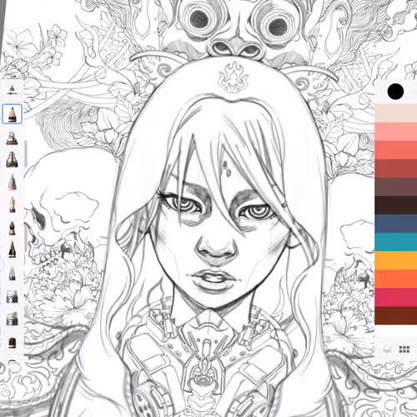Image resolution: width=417 pixels, height=417 pixels.
Task: Select the silver ballpoint pen with gold band
Action: 12,183
